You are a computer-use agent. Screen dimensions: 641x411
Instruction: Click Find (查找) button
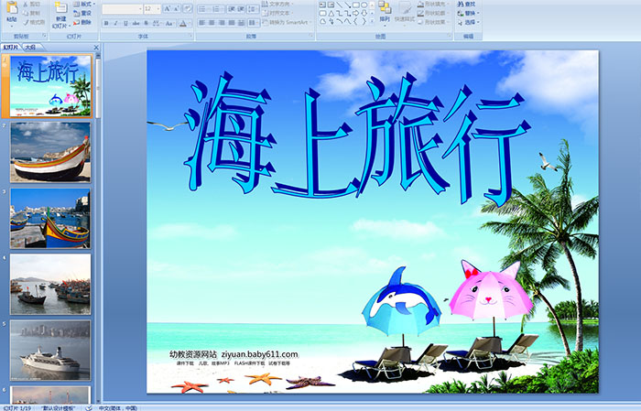[466, 4]
